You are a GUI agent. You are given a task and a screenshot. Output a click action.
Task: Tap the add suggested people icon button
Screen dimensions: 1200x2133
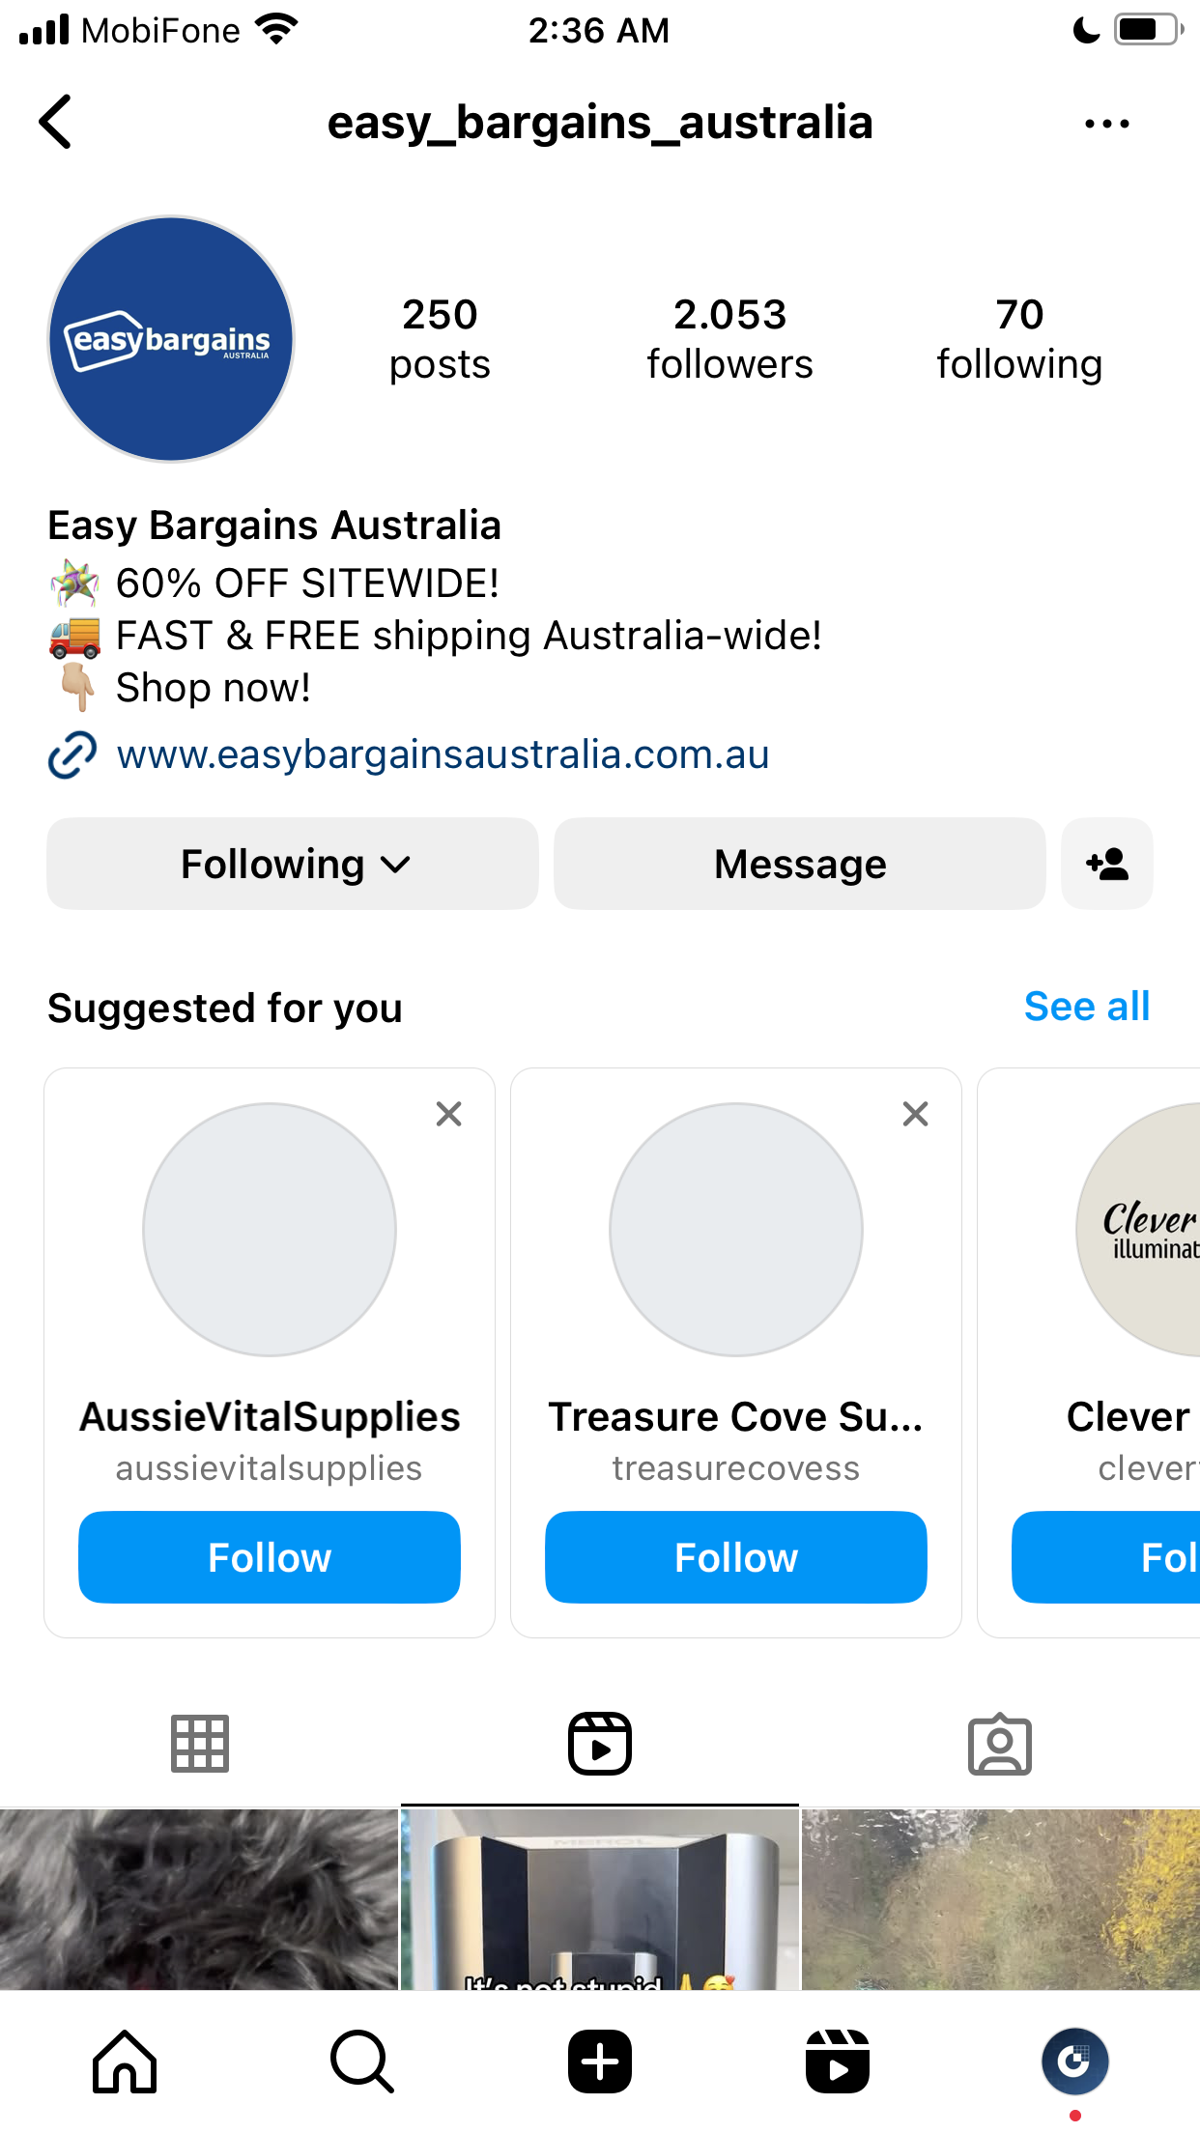1107,864
